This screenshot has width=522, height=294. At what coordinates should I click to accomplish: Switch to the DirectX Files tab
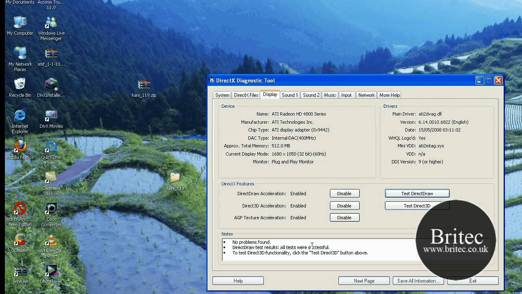tap(246, 95)
